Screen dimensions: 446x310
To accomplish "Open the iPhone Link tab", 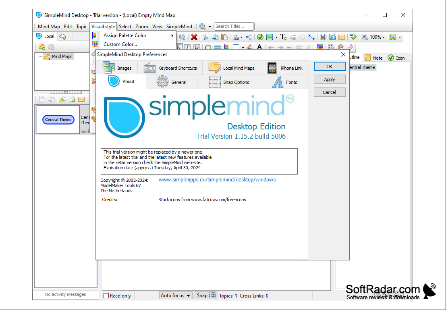I will [x=284, y=68].
